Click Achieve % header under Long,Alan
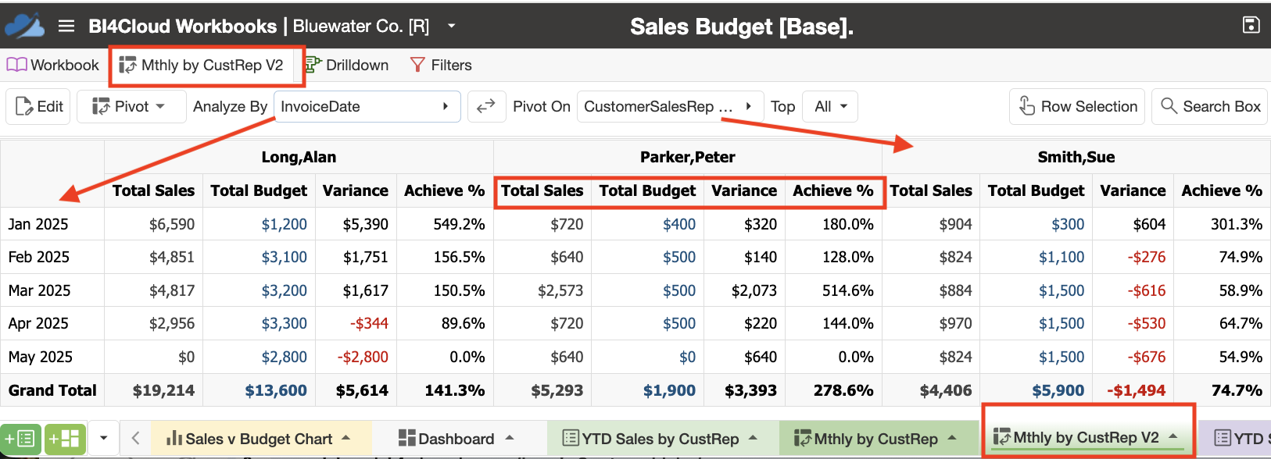Image resolution: width=1271 pixels, height=459 pixels. tap(445, 190)
